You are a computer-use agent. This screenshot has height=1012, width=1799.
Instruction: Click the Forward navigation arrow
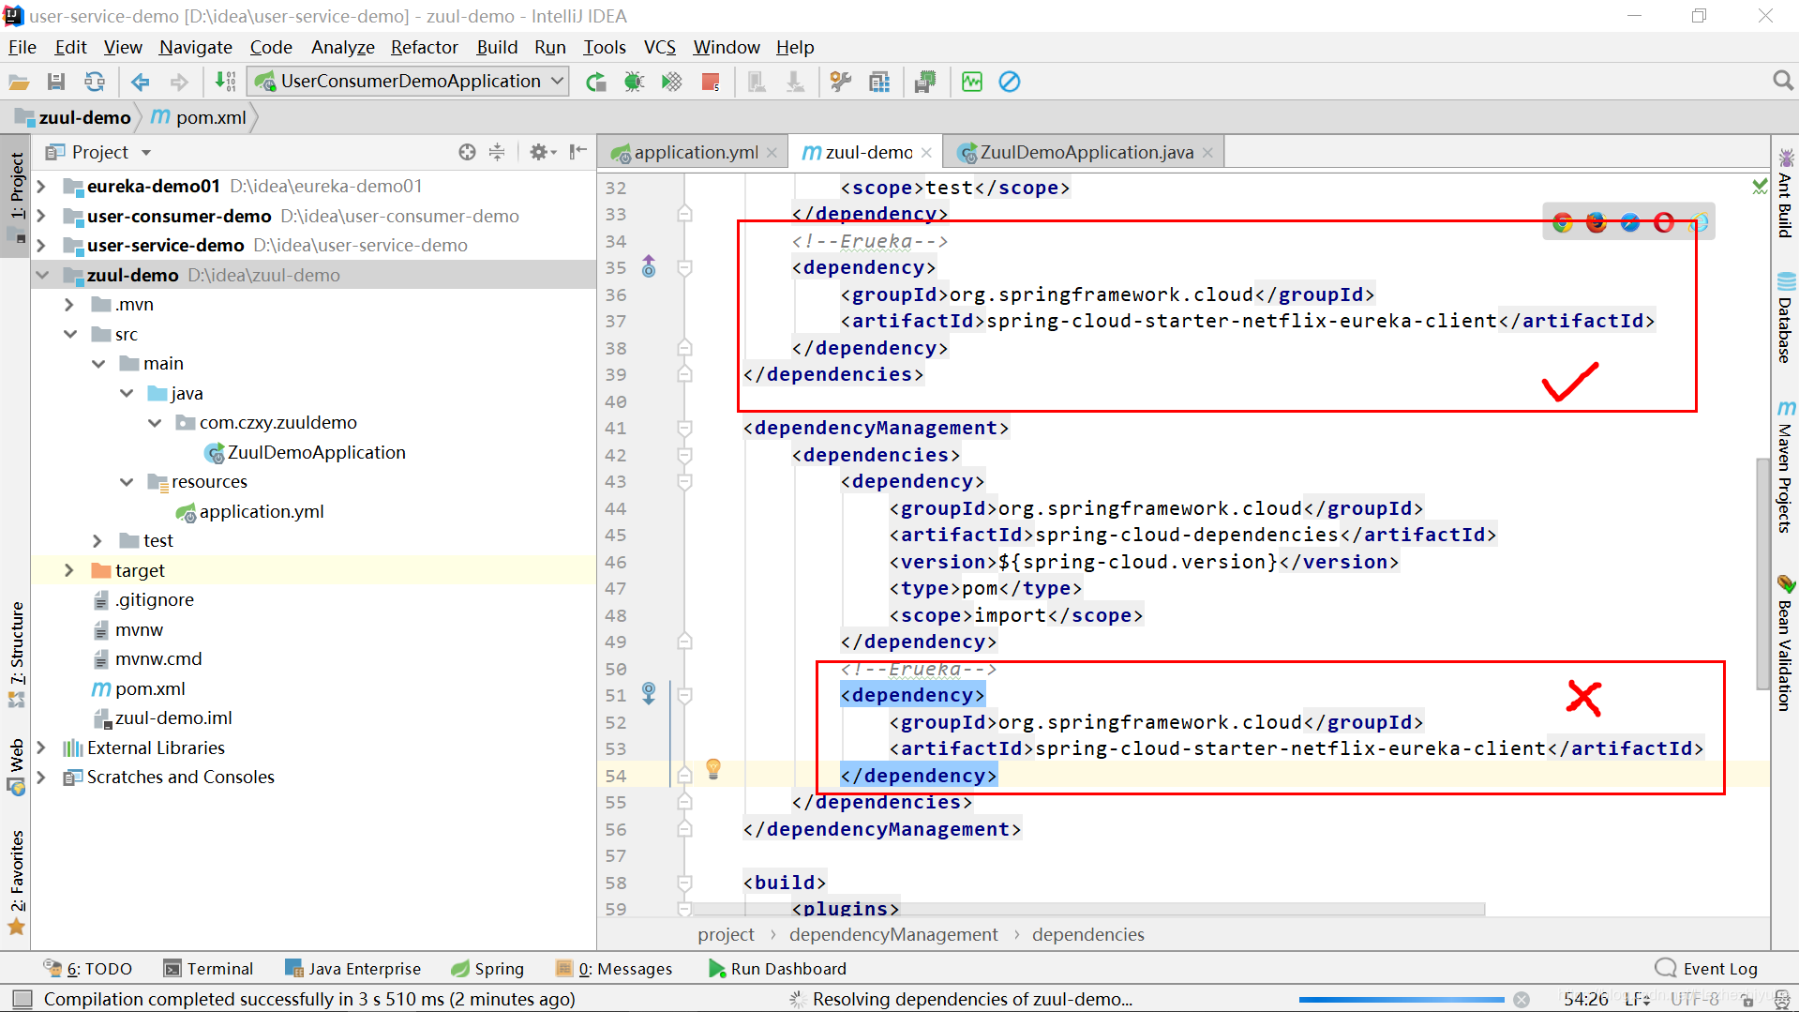tap(179, 82)
